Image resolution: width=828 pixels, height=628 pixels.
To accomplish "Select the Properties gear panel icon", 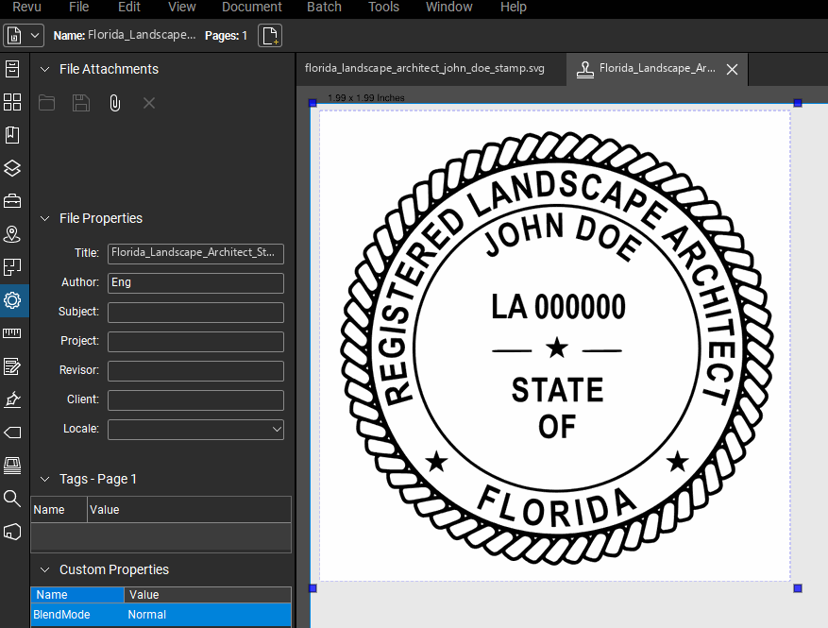I will 12,300.
